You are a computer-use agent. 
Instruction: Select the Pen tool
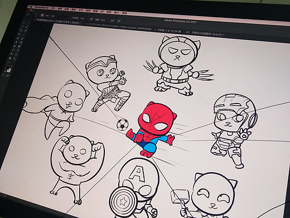pos(13,50)
